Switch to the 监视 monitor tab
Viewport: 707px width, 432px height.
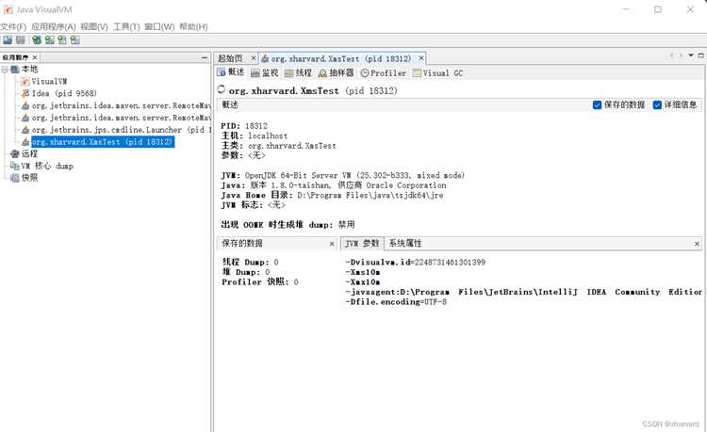[x=265, y=72]
